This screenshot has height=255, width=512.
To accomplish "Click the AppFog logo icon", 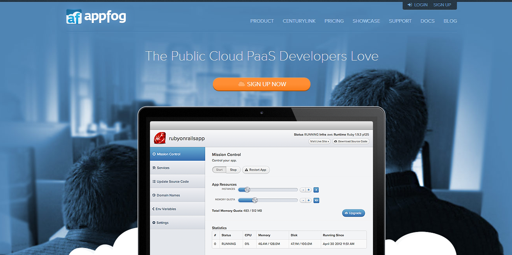I will point(74,16).
